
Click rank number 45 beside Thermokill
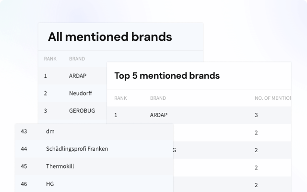click(x=24, y=166)
